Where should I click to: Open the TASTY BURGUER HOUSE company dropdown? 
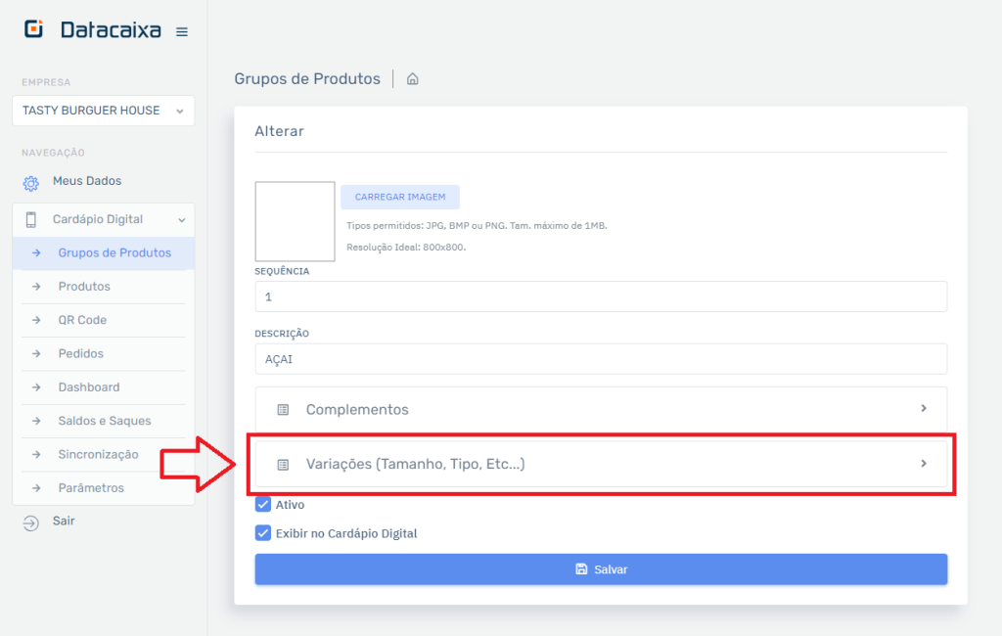103,111
